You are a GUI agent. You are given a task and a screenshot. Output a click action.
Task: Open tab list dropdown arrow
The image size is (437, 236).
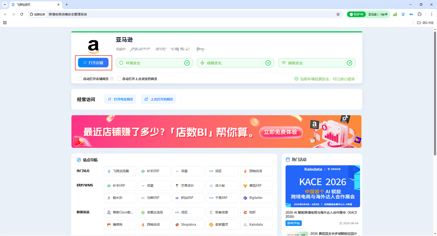(5, 5)
